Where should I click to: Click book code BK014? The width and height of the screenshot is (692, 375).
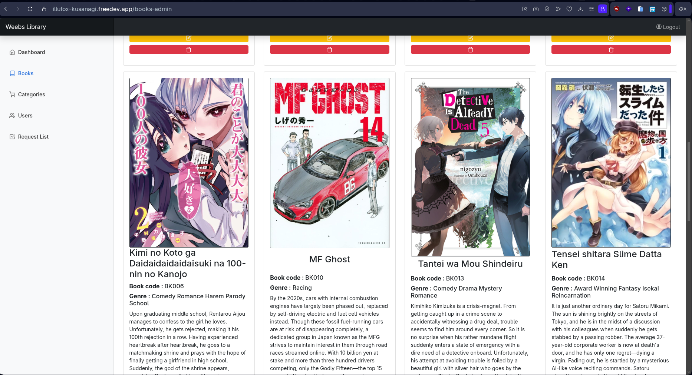point(578,278)
